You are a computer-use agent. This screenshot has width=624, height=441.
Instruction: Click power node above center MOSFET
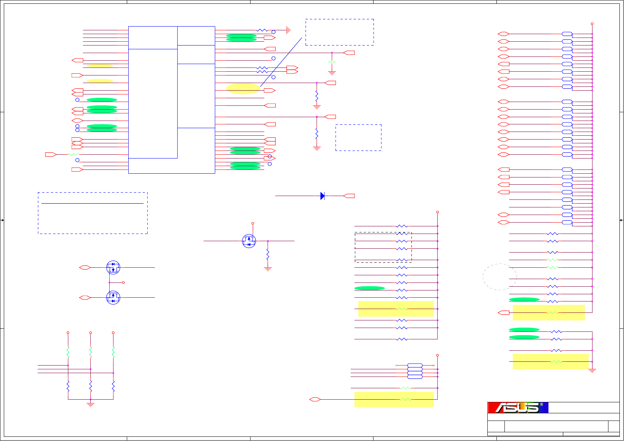pyautogui.click(x=253, y=223)
